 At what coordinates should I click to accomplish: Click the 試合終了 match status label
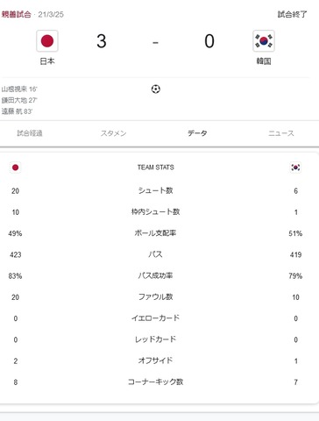(x=292, y=14)
